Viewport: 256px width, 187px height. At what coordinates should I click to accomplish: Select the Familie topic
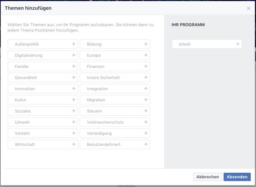click(x=43, y=66)
